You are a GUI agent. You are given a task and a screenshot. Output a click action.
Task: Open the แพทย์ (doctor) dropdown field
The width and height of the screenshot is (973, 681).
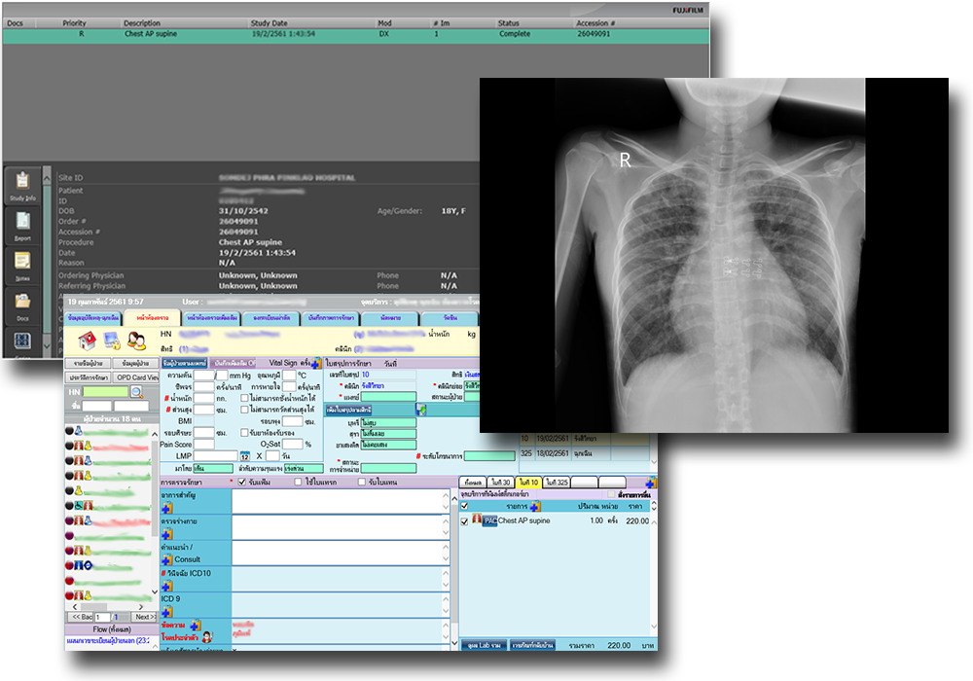coord(388,397)
